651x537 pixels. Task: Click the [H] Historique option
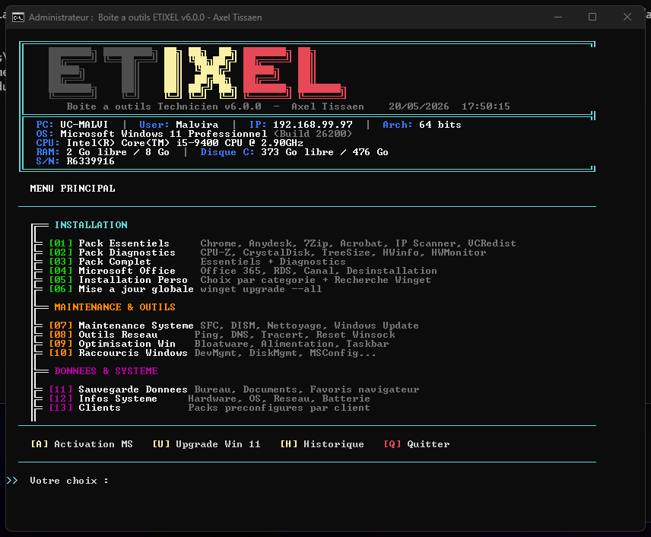click(x=322, y=444)
